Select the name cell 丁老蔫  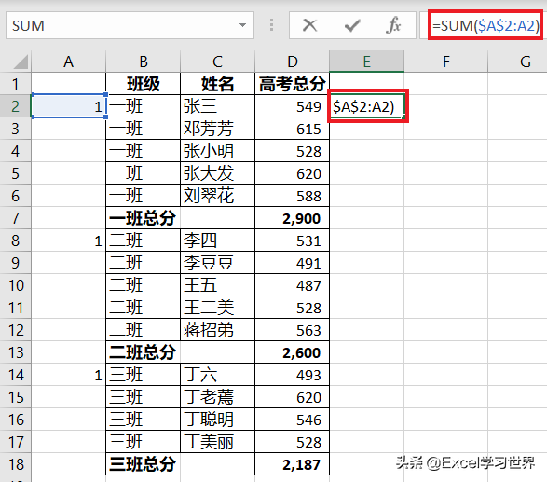217,397
